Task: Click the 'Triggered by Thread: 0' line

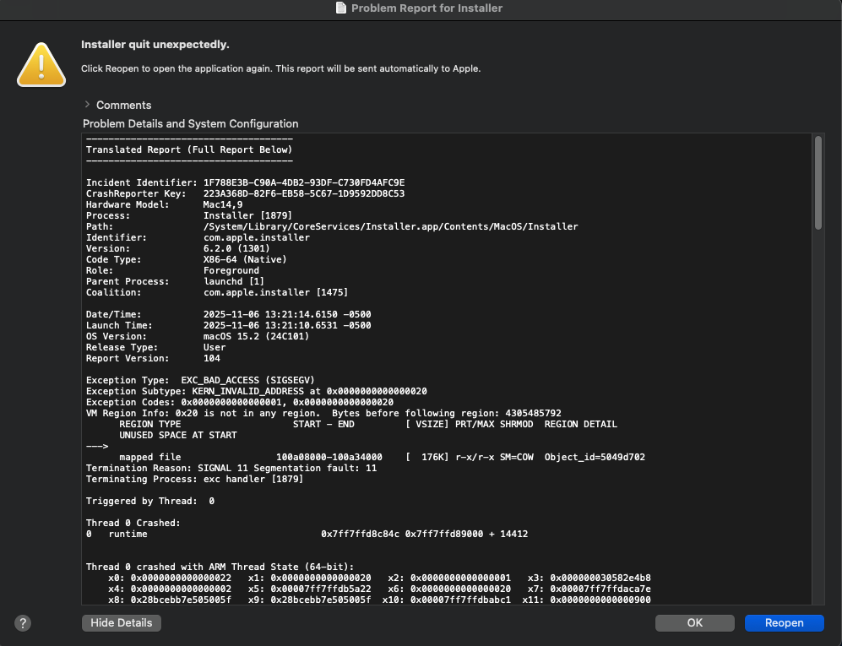Action: (x=149, y=501)
